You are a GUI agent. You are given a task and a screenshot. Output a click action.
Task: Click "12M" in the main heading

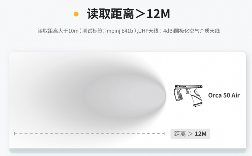158,14
